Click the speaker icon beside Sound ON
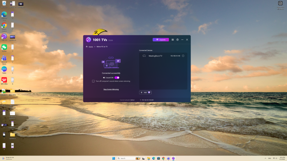The width and height of the screenshot is (287, 161). [x=104, y=77]
